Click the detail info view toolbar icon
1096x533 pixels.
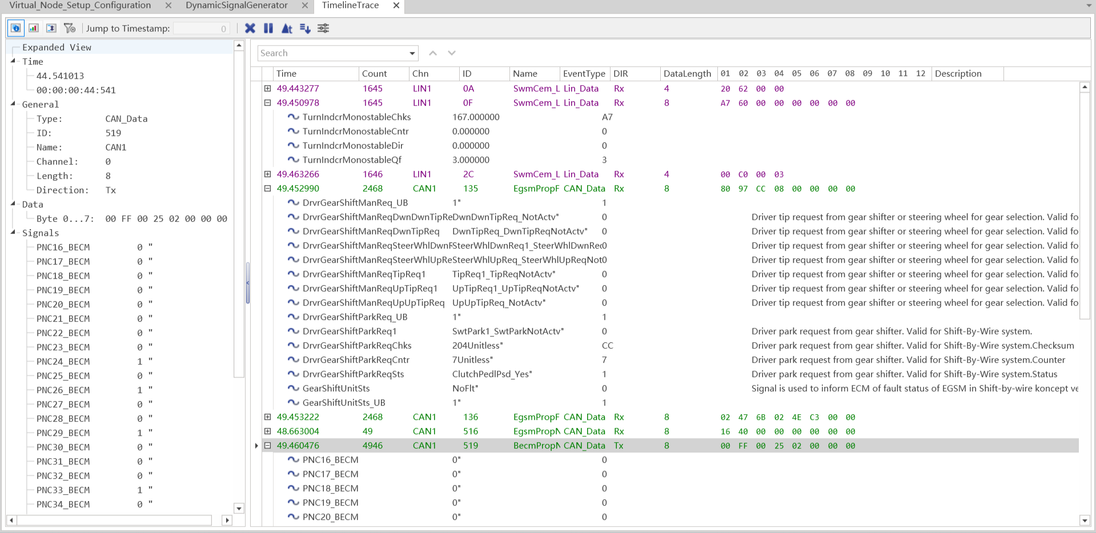point(16,28)
